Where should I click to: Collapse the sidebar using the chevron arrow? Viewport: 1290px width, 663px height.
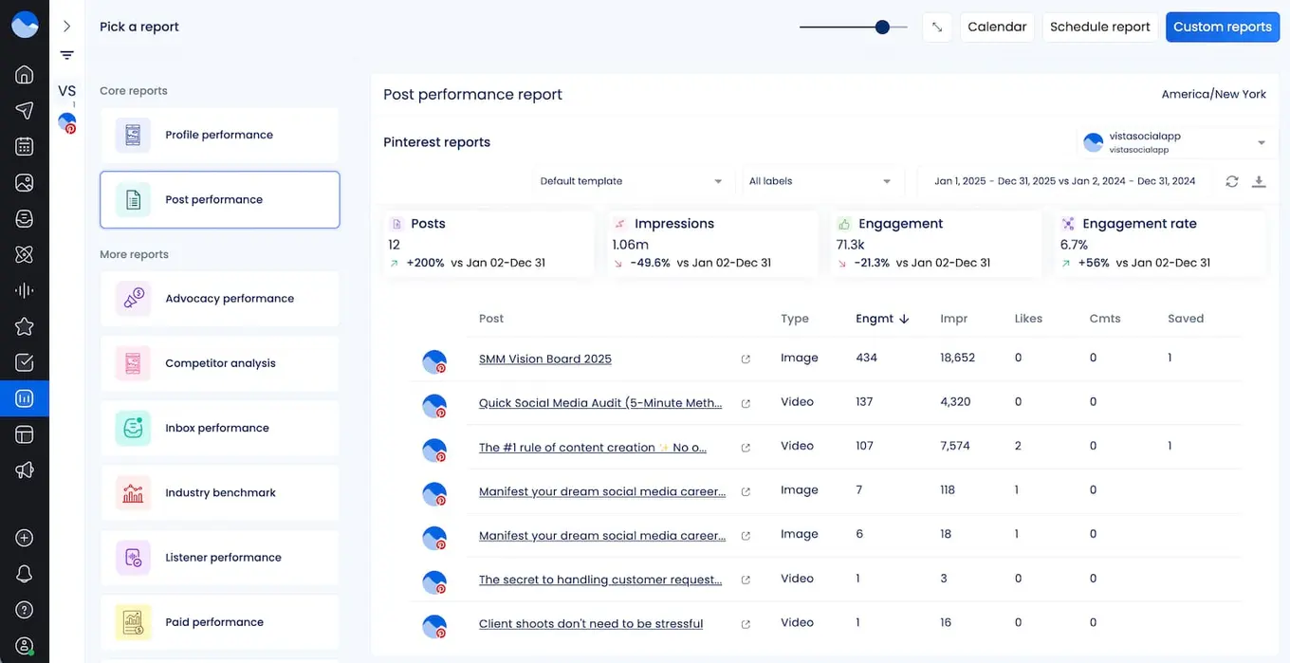(66, 26)
